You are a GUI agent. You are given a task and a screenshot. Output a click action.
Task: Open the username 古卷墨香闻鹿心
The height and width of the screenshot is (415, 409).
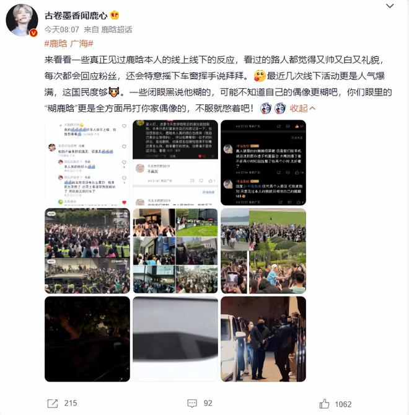pos(76,16)
